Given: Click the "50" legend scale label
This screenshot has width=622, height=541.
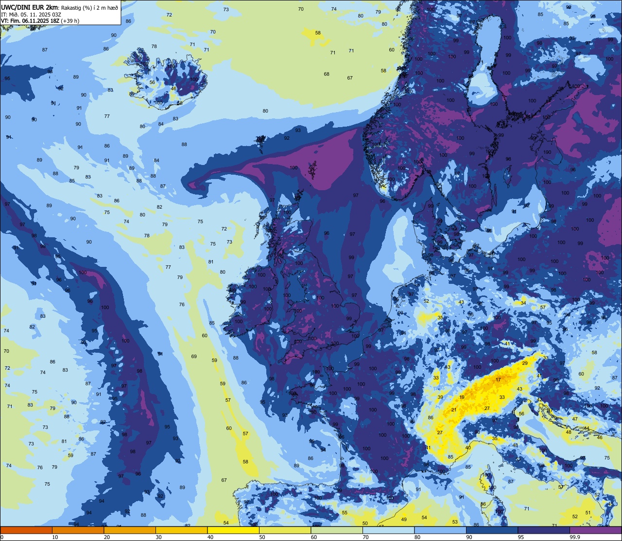Looking at the screenshot, I should [261, 537].
